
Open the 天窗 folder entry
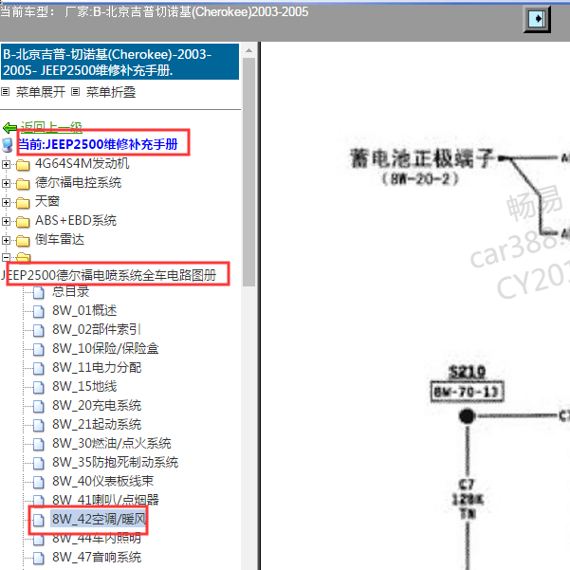click(46, 201)
